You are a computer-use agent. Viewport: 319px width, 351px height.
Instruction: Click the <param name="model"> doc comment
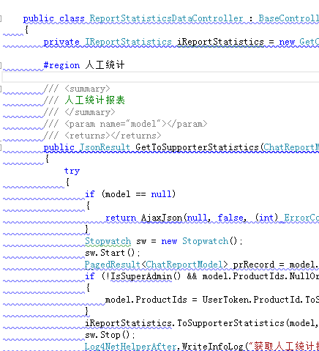[x=136, y=124]
